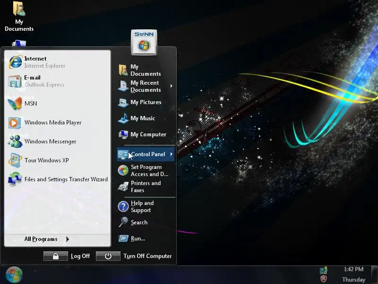The image size is (378, 284).
Task: Click the Files and Settings Transfer Wizard label
Action: (66, 179)
